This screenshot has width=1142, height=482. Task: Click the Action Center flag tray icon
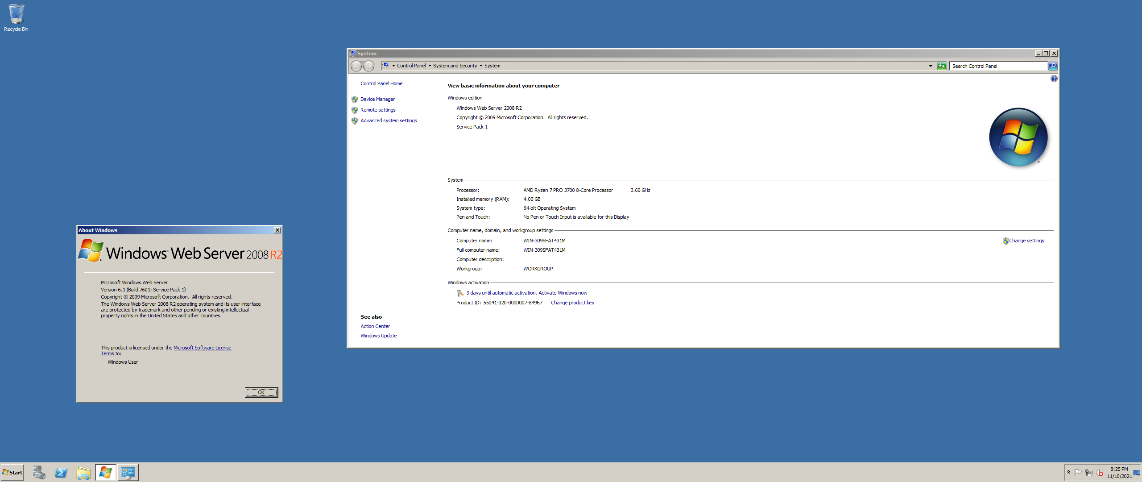(1078, 473)
